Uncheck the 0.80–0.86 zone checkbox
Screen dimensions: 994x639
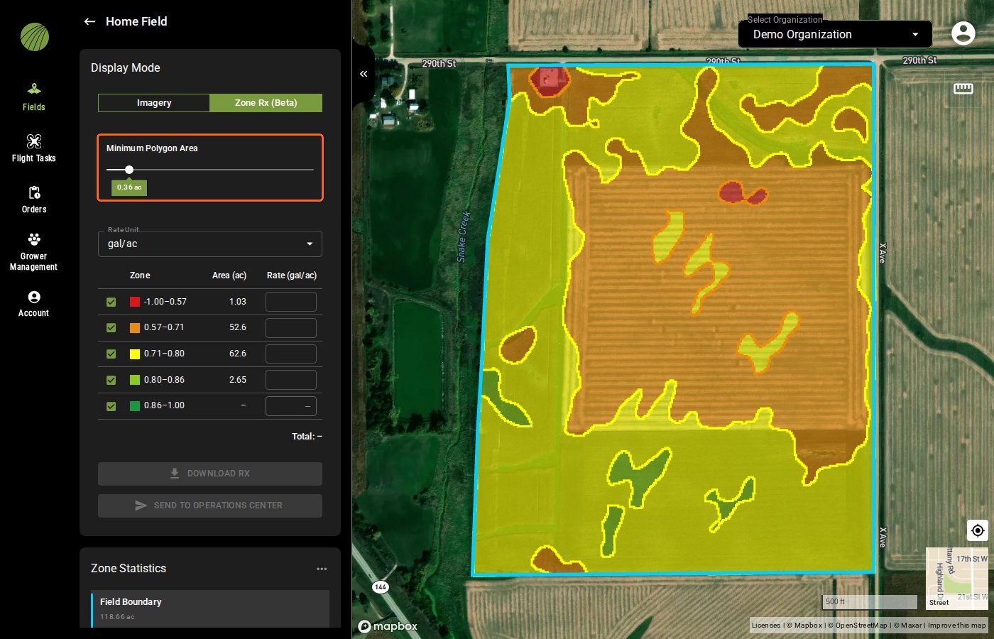111,381
